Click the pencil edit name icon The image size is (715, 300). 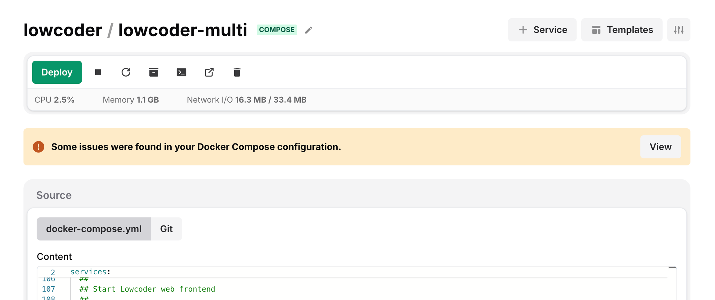point(308,30)
